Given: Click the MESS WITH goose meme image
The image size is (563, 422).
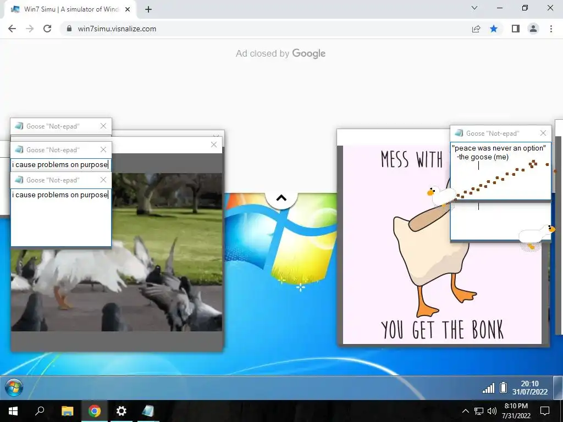Looking at the screenshot, I should pyautogui.click(x=442, y=245).
